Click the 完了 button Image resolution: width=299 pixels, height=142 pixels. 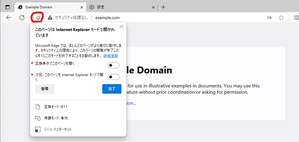[x=112, y=89]
